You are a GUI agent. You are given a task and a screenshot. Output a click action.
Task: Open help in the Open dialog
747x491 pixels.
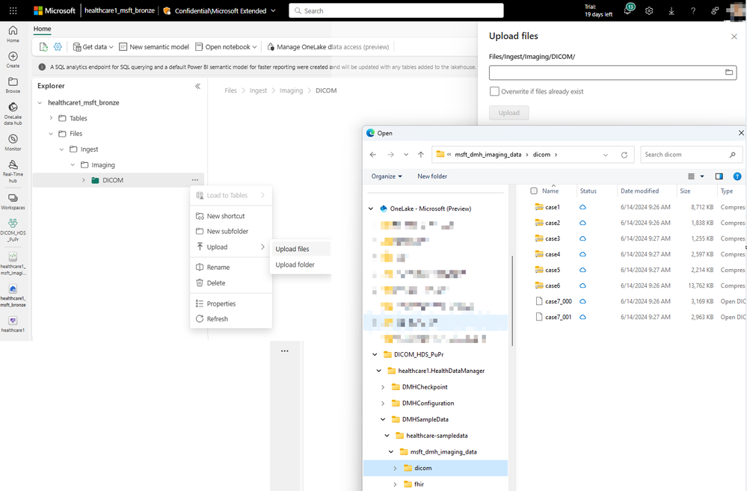pos(737,176)
